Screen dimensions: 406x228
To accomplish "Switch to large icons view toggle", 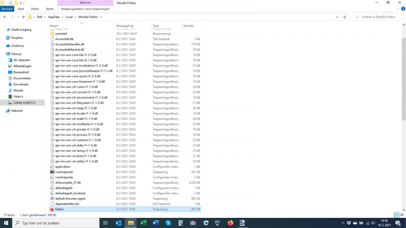I will click(x=402, y=215).
